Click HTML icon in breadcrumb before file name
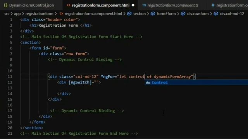Image resolution: width=248 pixels, height=139 pixels. [x=61, y=14]
